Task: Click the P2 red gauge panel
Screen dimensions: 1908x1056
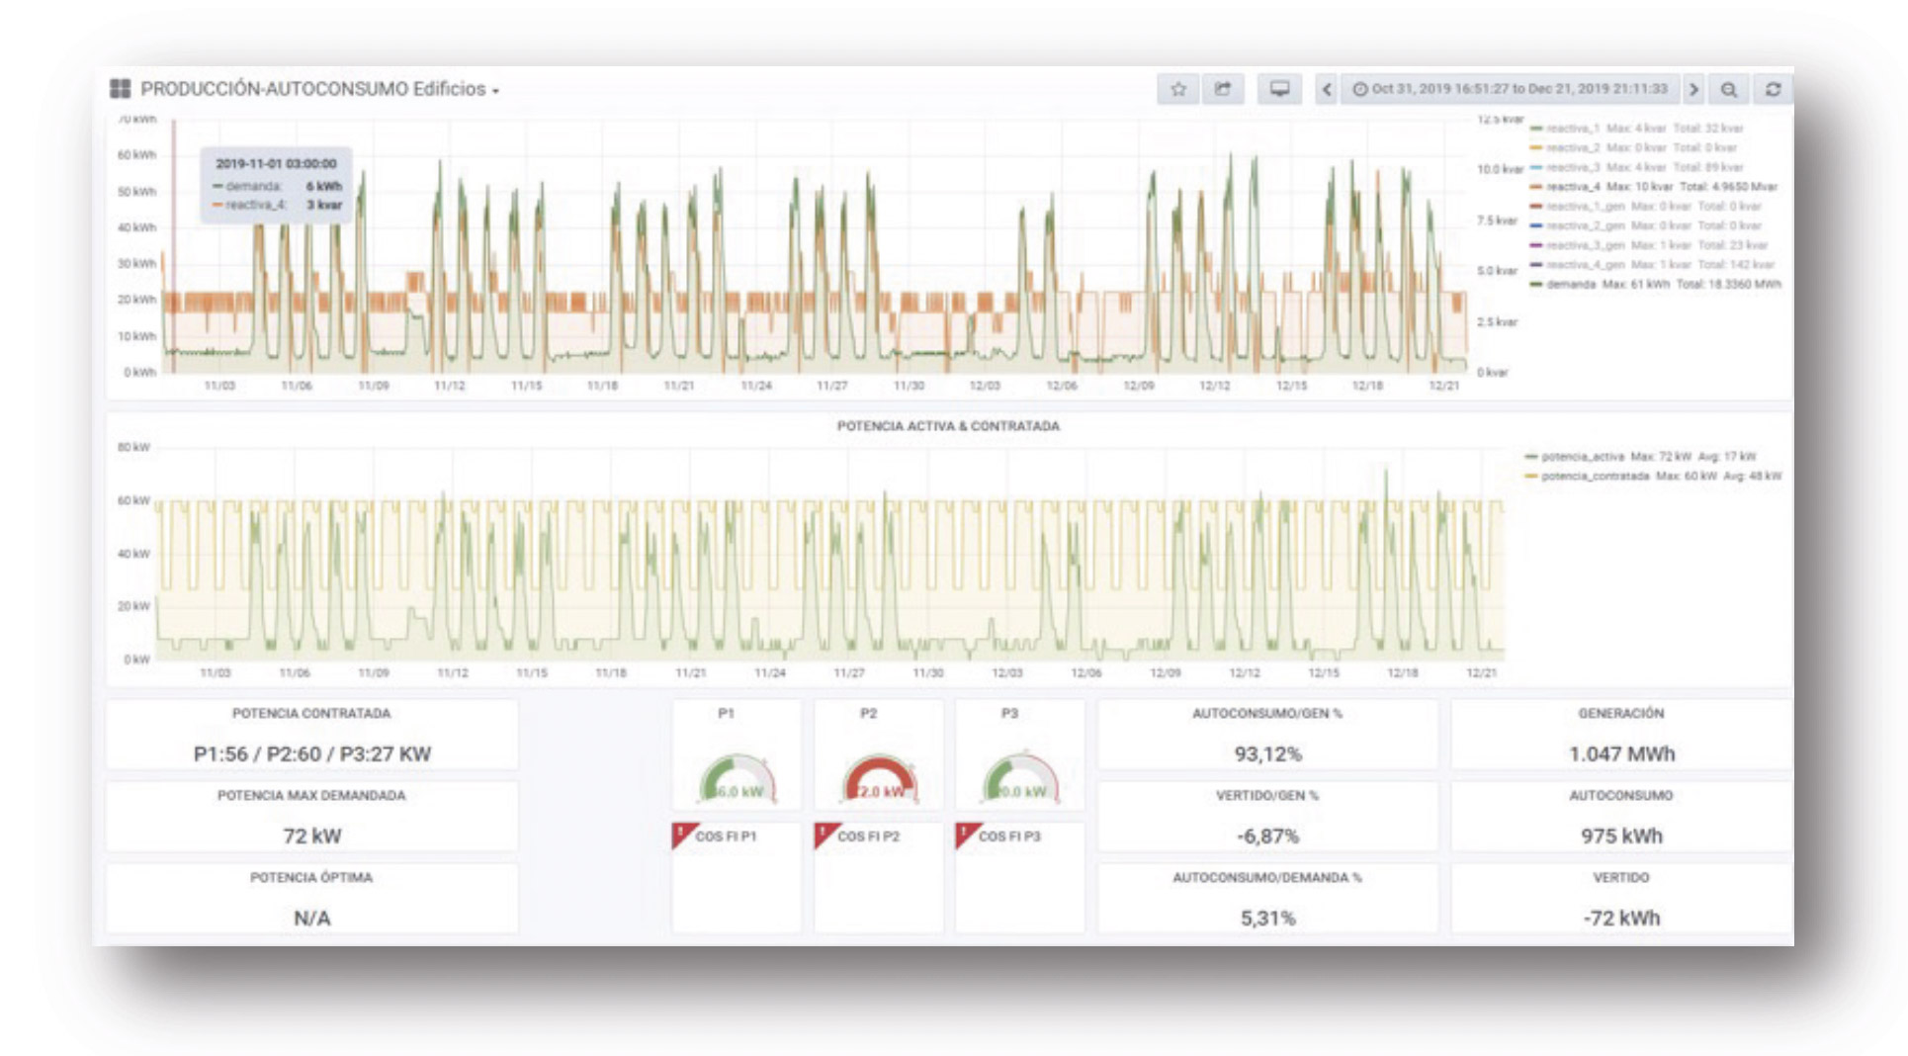Action: point(878,756)
